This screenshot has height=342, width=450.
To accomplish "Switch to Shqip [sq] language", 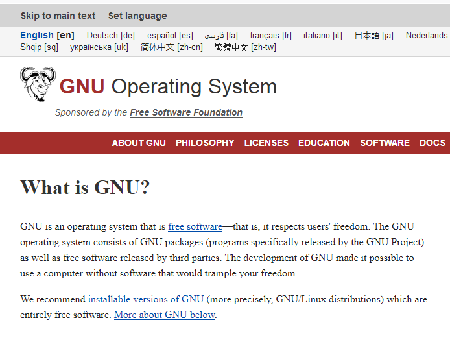I will [x=40, y=47].
